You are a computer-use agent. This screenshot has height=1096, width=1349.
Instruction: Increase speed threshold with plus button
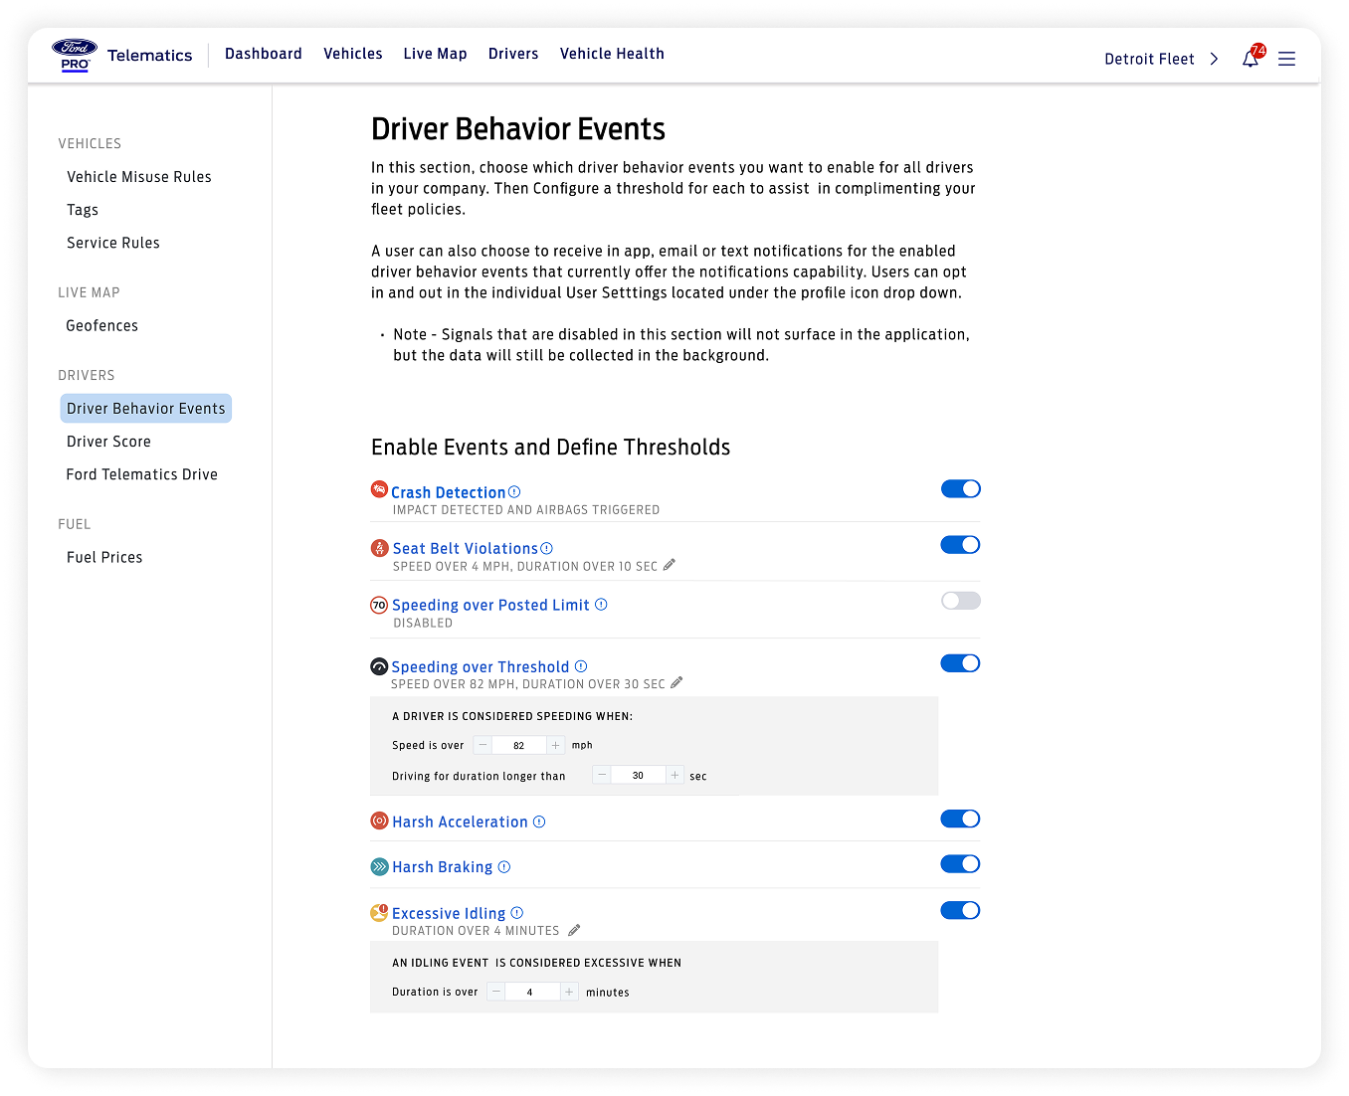(x=555, y=745)
